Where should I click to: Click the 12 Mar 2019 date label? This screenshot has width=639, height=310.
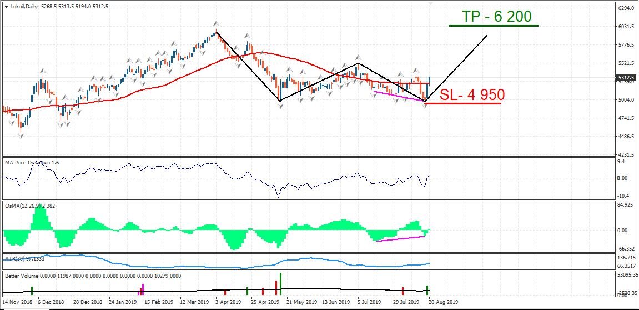coord(194,302)
